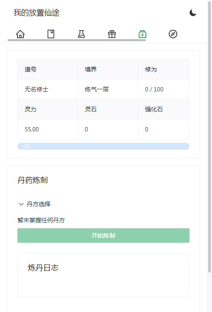Image resolution: width=212 pixels, height=312 pixels.
Task: Open the home tab icon
Action: click(x=20, y=34)
